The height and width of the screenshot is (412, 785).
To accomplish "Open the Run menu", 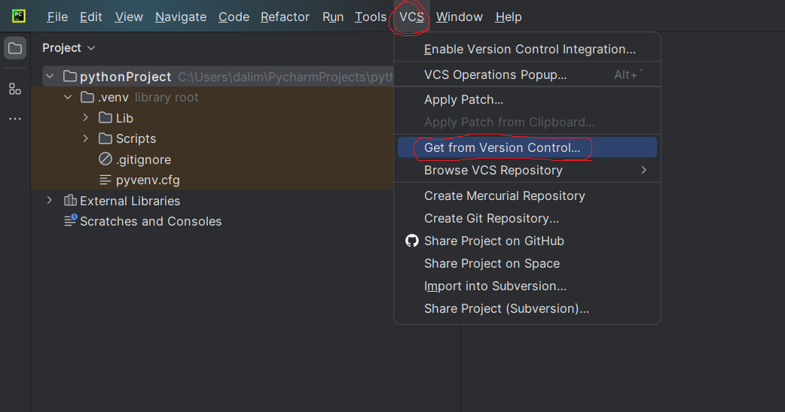I will 333,17.
